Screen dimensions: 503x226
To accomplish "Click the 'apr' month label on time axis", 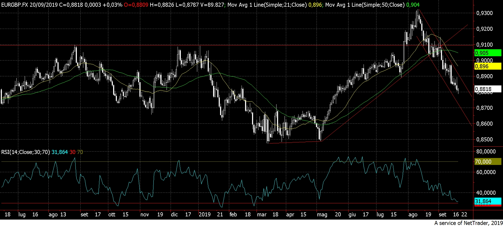I will 290,214.
